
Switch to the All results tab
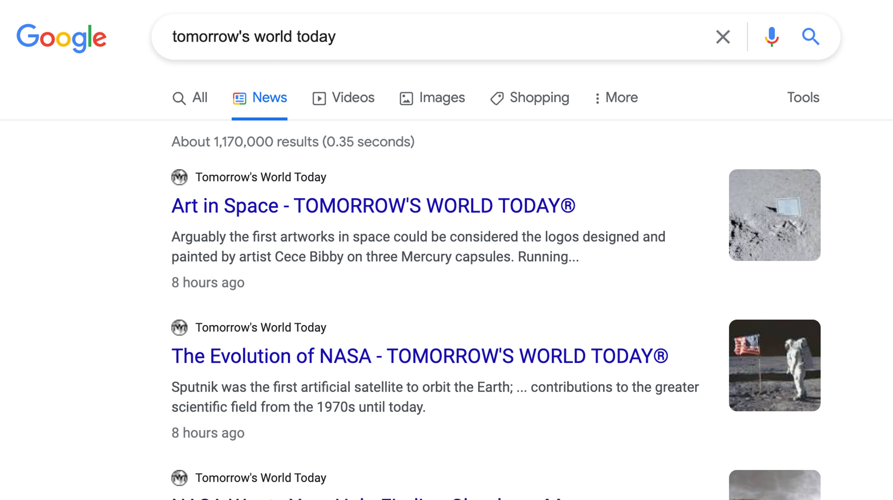(x=190, y=98)
